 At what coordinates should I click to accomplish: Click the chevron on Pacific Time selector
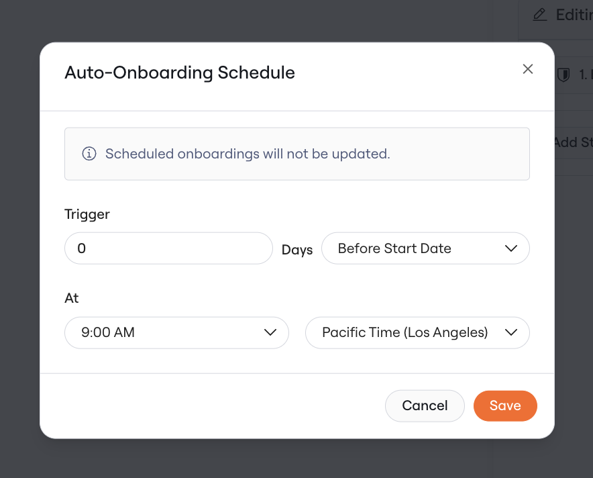pyautogui.click(x=511, y=333)
